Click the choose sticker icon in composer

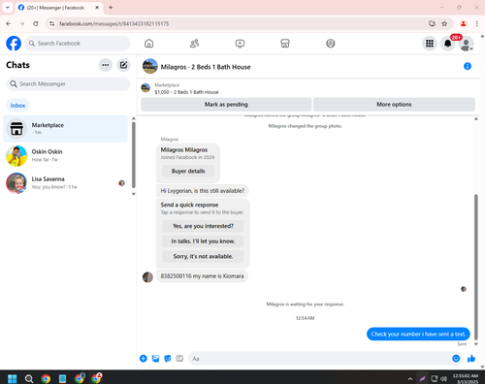point(168,359)
